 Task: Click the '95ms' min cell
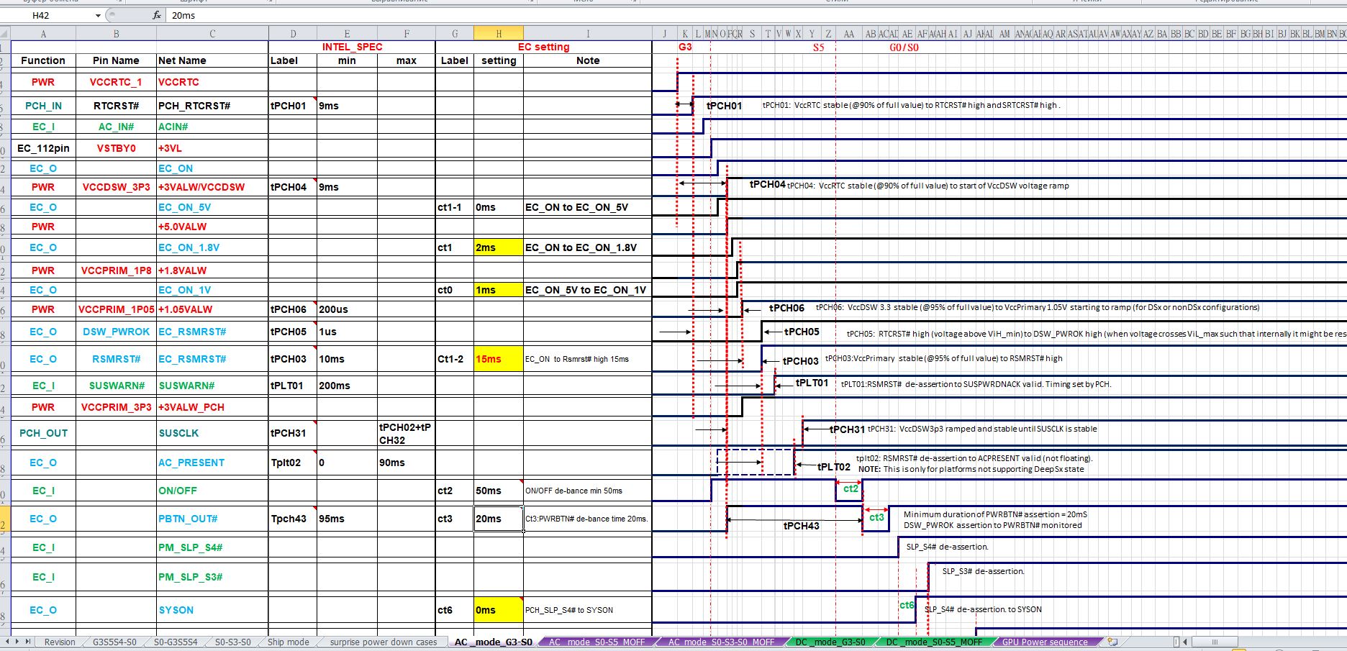tap(347, 519)
